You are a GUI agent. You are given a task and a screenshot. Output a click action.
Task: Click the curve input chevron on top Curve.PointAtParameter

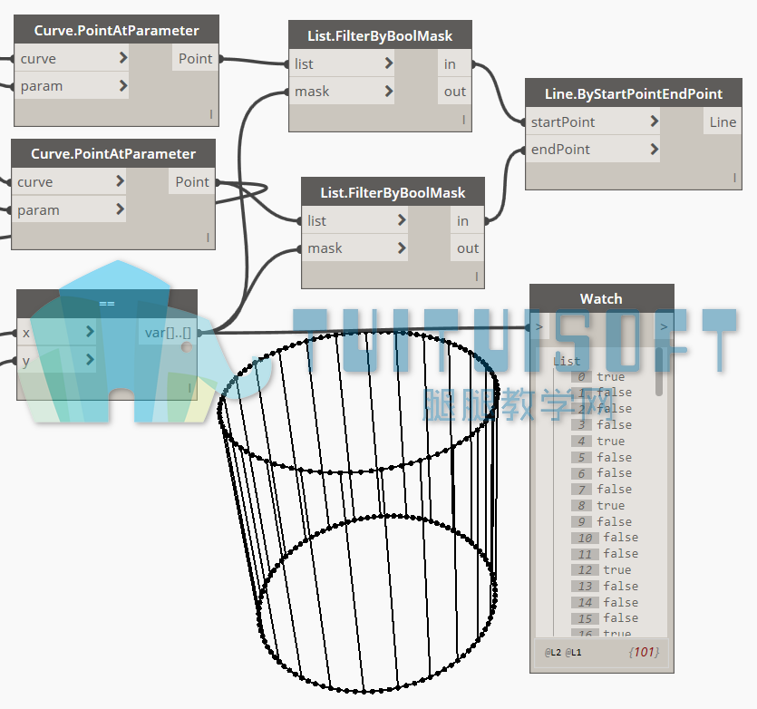123,58
